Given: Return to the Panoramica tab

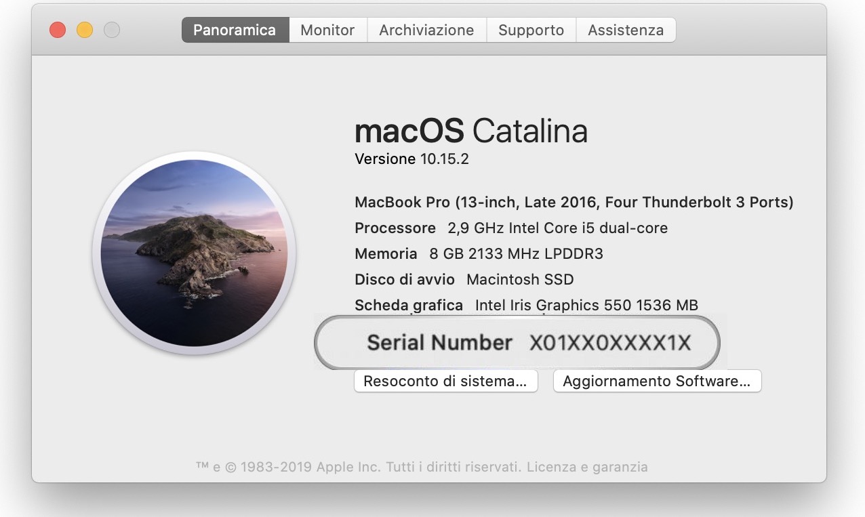Looking at the screenshot, I should point(235,30).
